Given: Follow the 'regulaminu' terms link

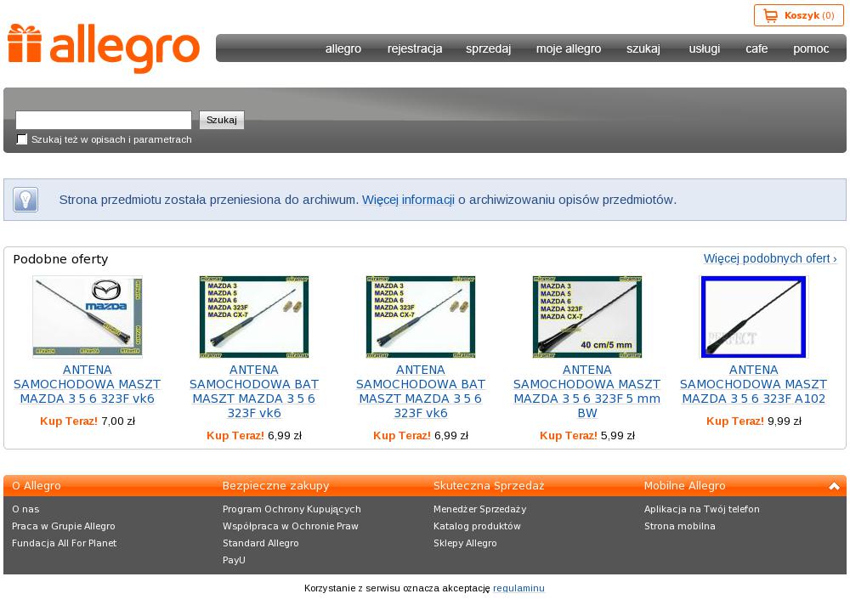Looking at the screenshot, I should (518, 588).
